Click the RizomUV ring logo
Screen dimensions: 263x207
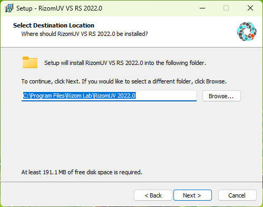(x=247, y=32)
